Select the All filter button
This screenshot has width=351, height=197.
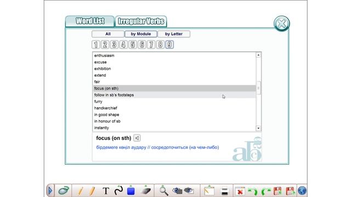click(x=108, y=34)
